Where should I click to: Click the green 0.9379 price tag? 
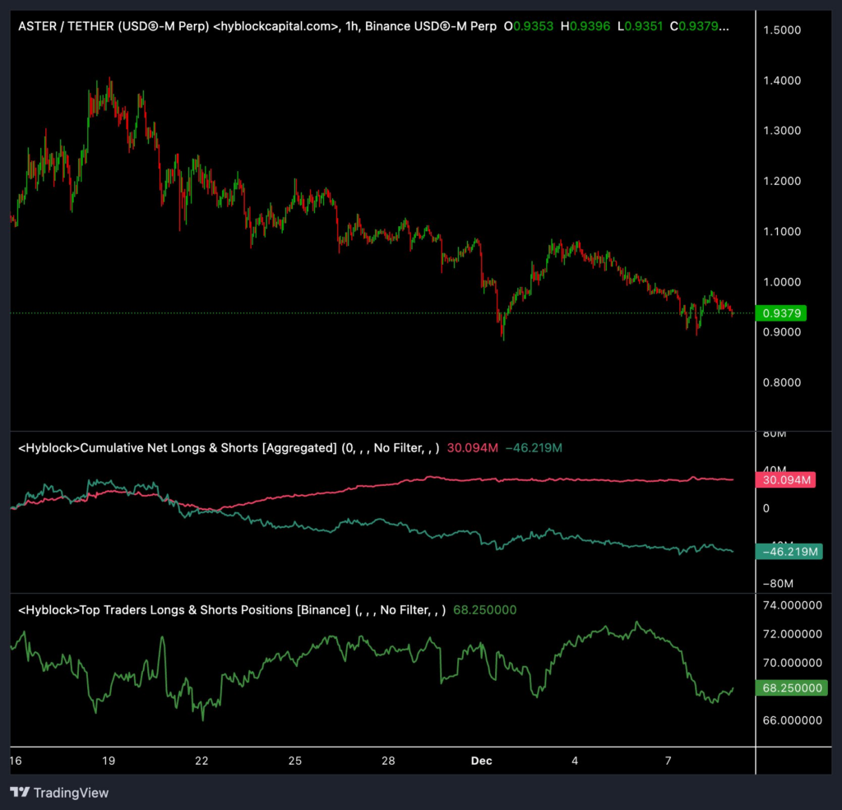tap(782, 313)
